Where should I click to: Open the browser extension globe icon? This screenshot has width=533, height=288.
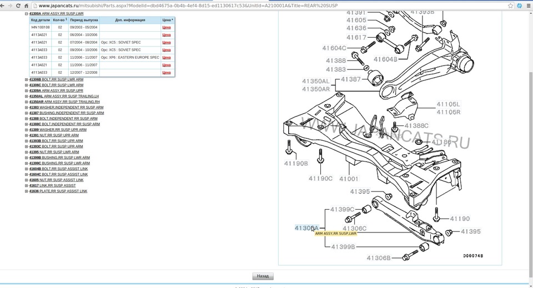tap(520, 6)
